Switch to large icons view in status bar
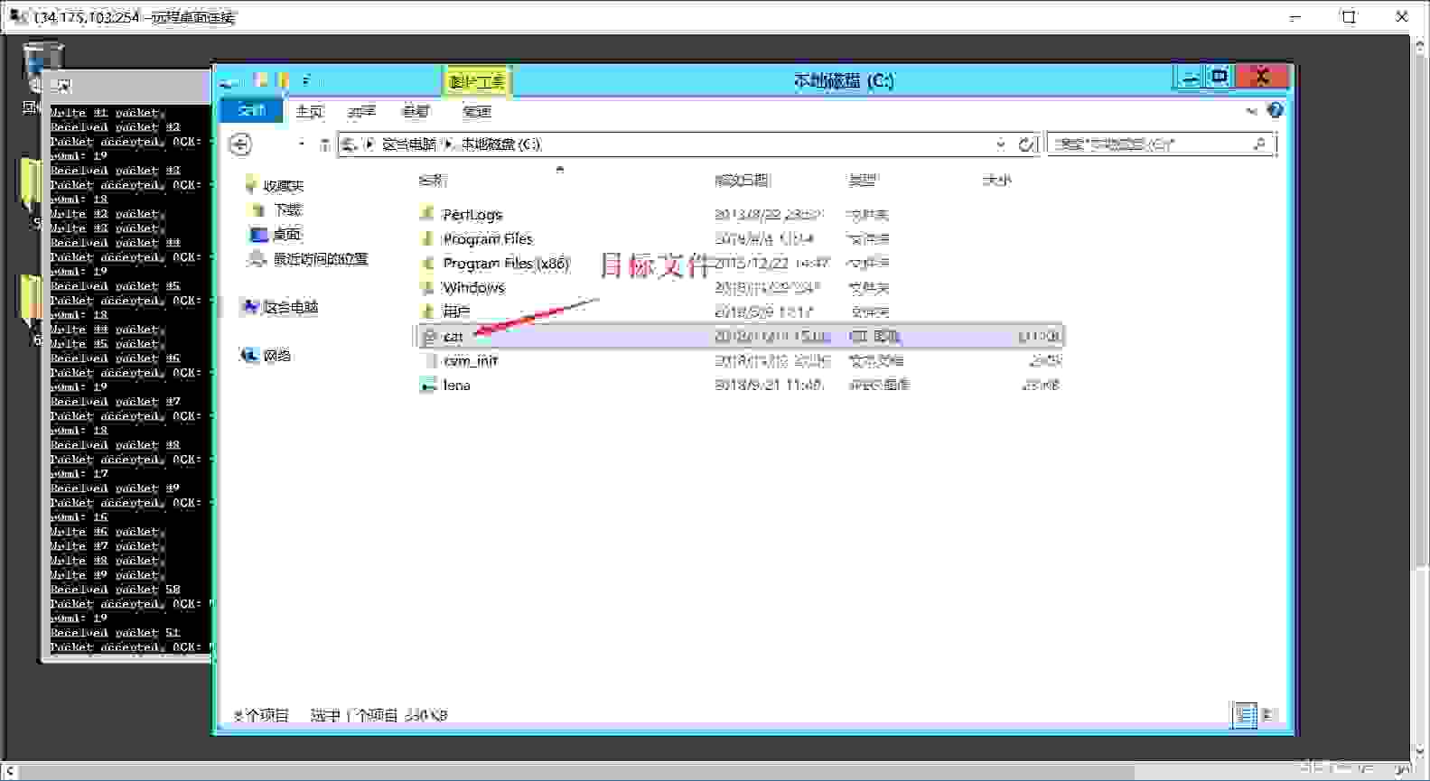1430x781 pixels. (1269, 715)
